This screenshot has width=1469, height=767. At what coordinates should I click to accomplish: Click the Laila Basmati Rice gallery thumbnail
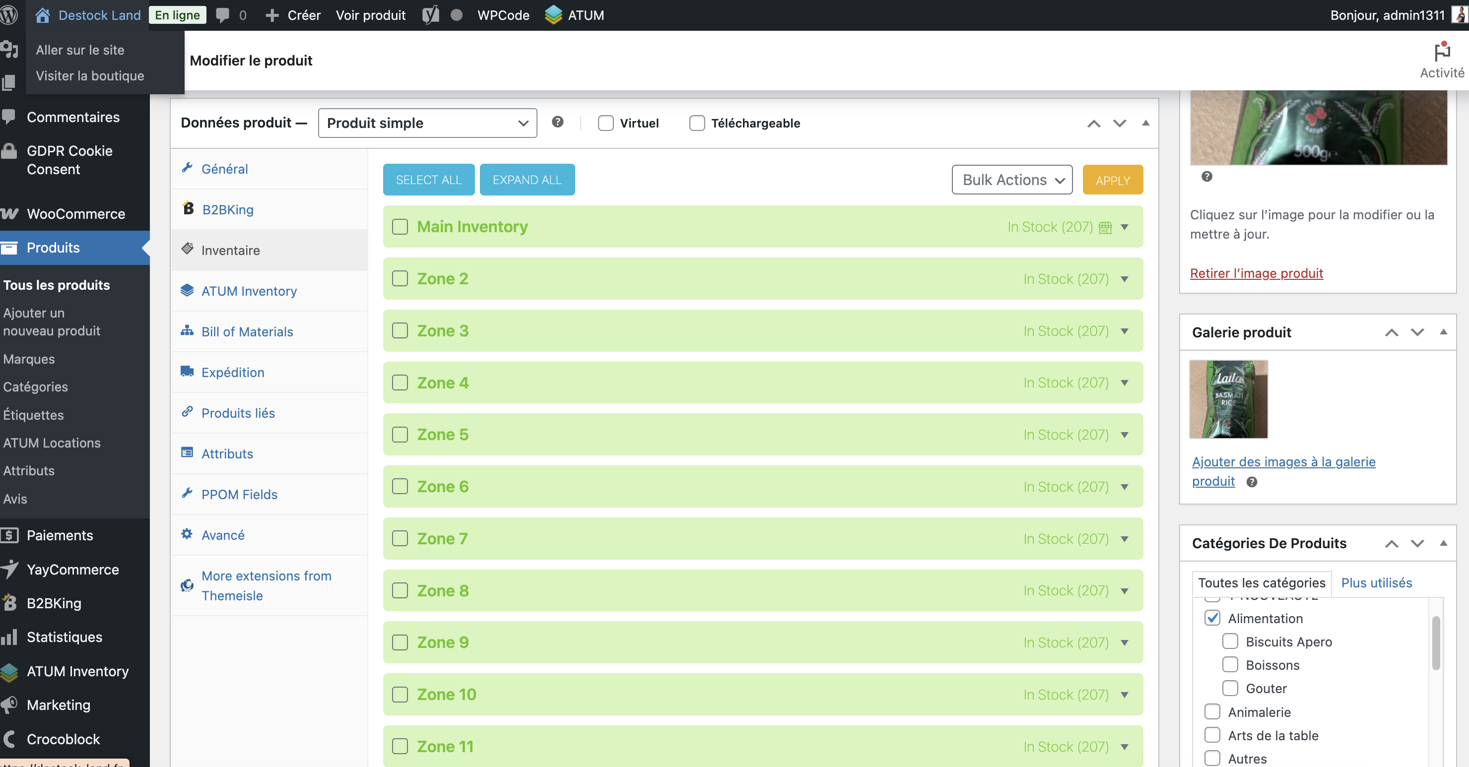[x=1228, y=399]
